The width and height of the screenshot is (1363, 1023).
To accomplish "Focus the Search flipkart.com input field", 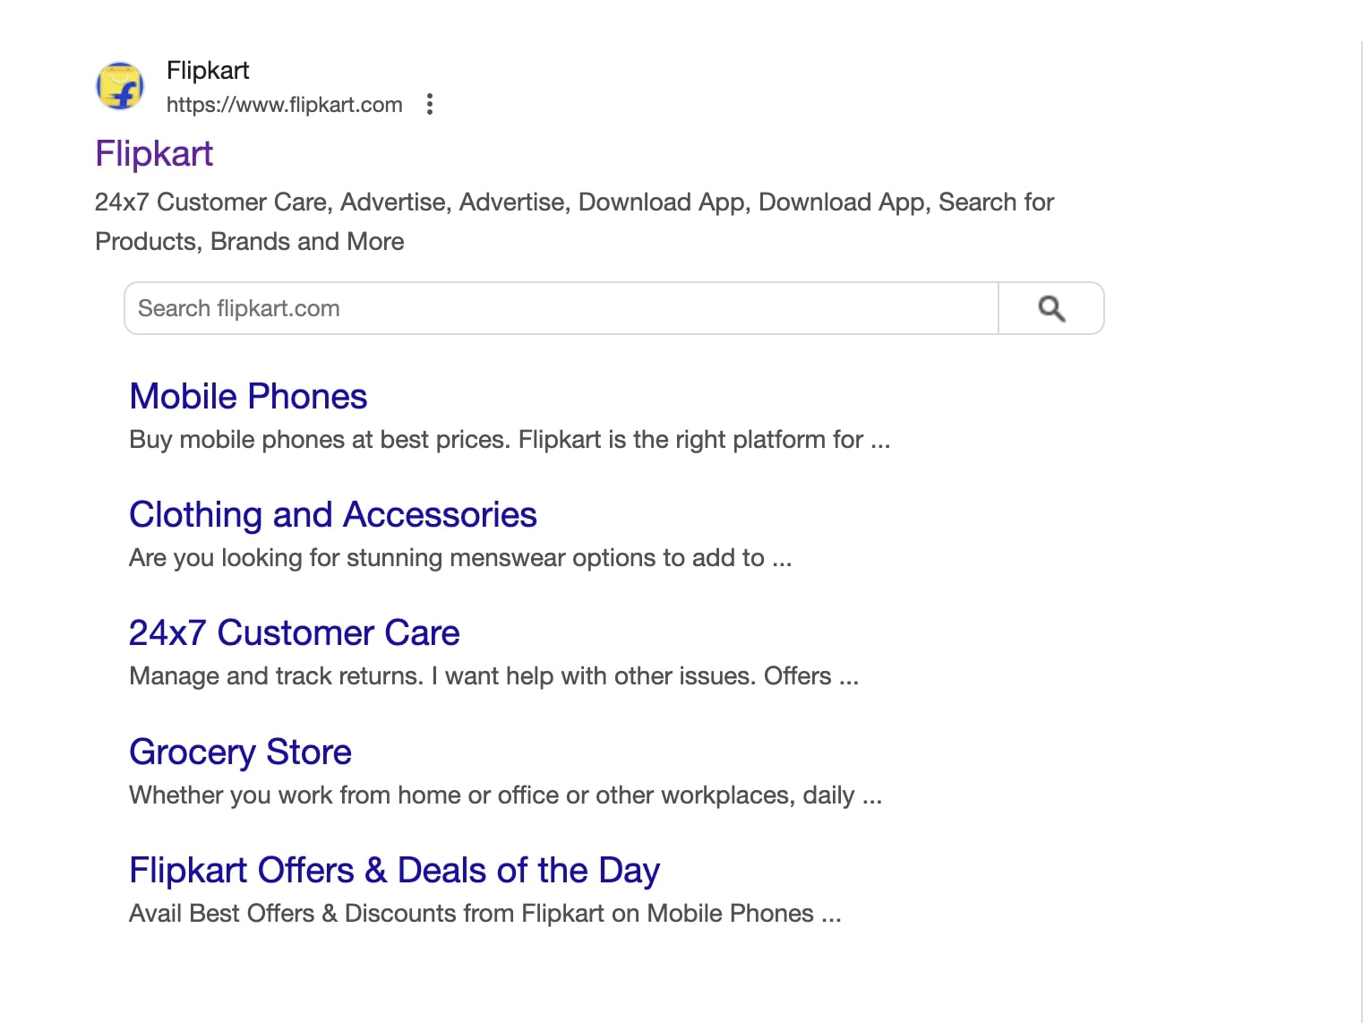I will pyautogui.click(x=561, y=309).
